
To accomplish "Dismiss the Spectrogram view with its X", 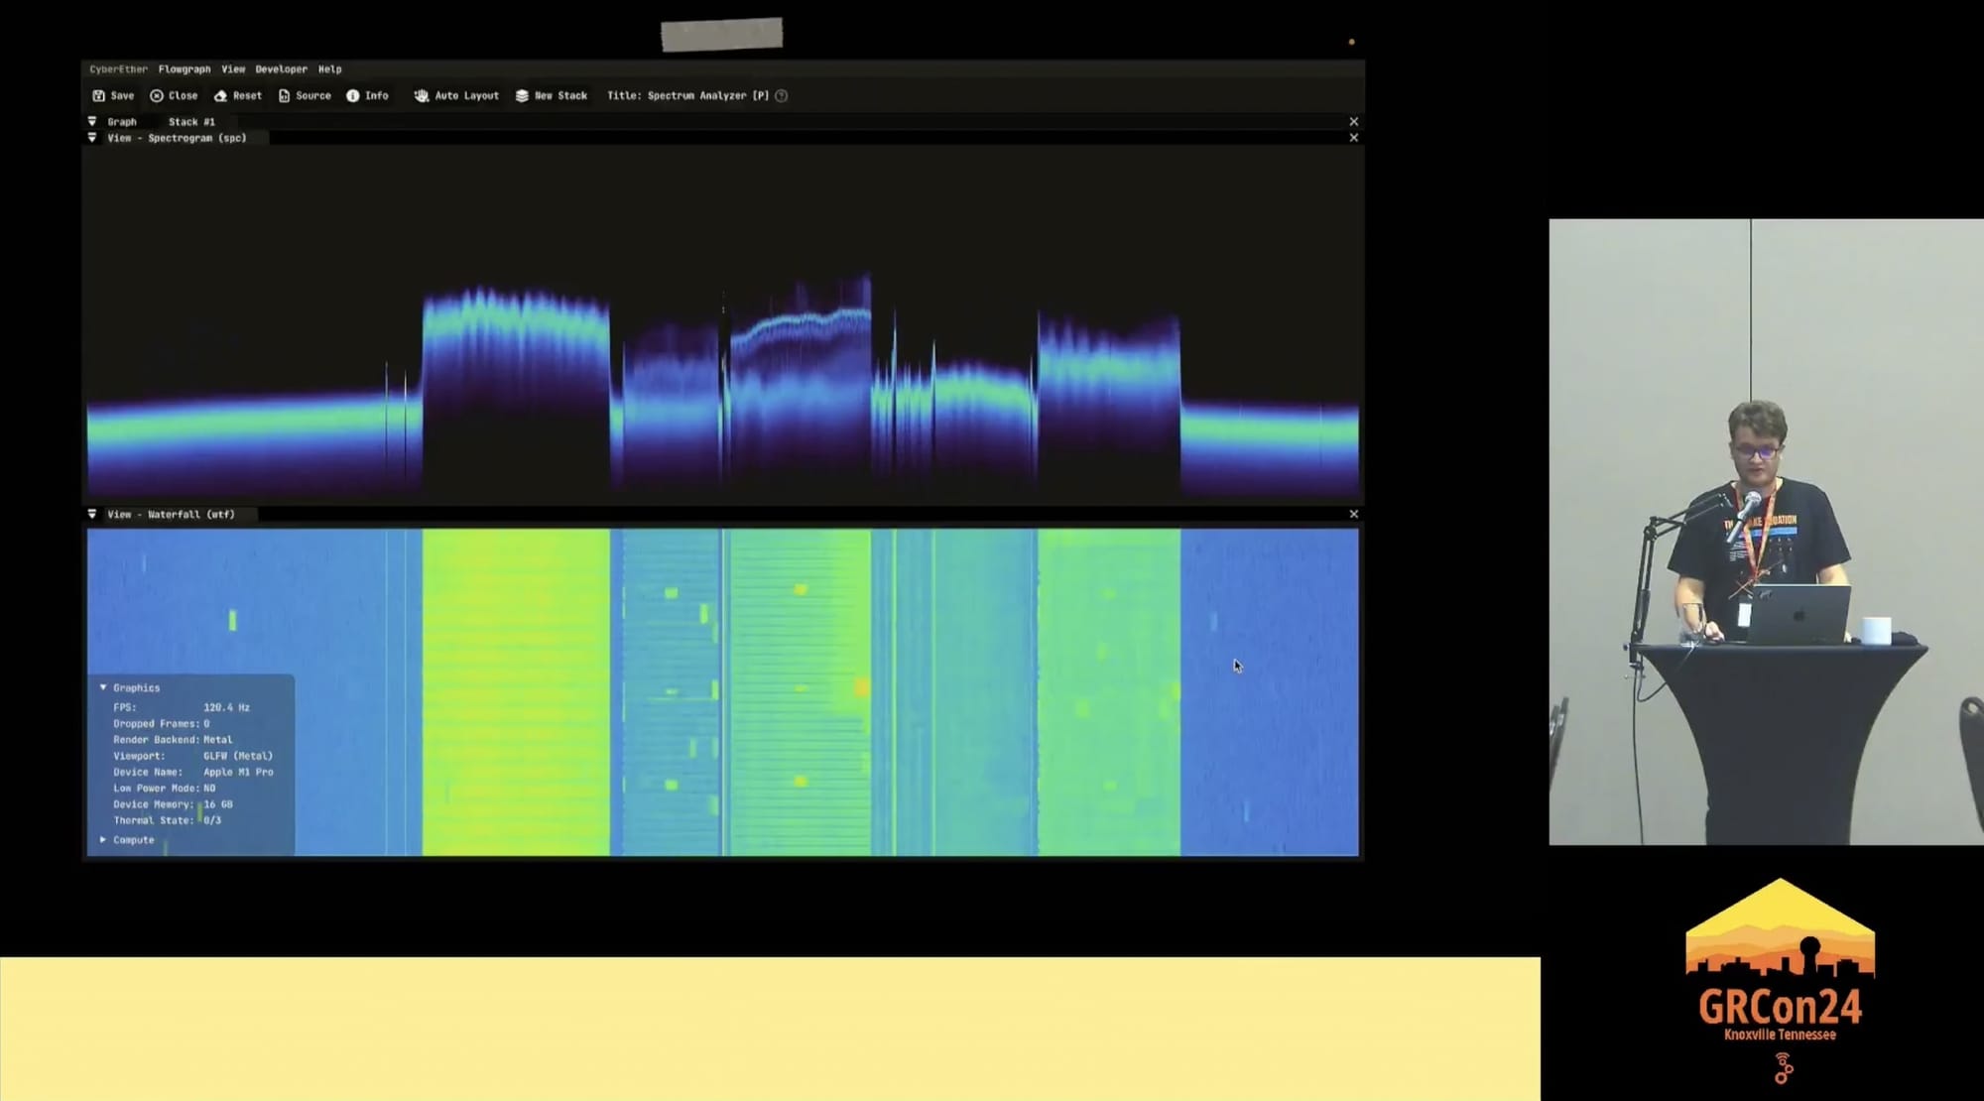I will coord(1353,138).
